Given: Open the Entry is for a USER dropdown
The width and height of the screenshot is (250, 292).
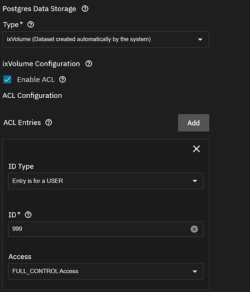Looking at the screenshot, I should (106, 181).
